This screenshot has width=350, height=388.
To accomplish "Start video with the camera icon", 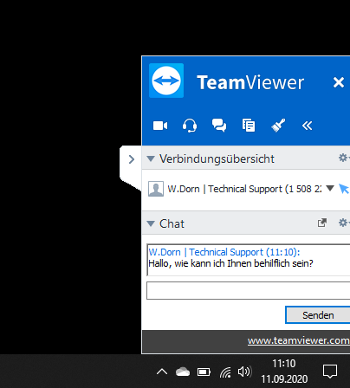I will tap(160, 126).
